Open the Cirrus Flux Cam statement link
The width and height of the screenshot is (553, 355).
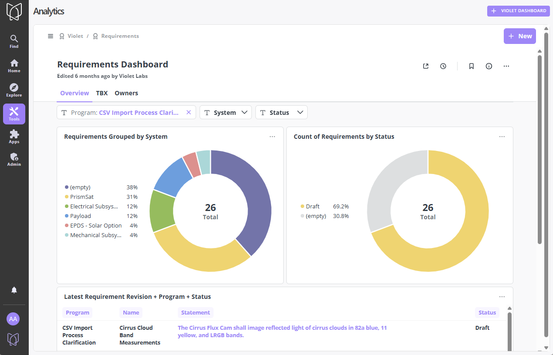tap(282, 332)
